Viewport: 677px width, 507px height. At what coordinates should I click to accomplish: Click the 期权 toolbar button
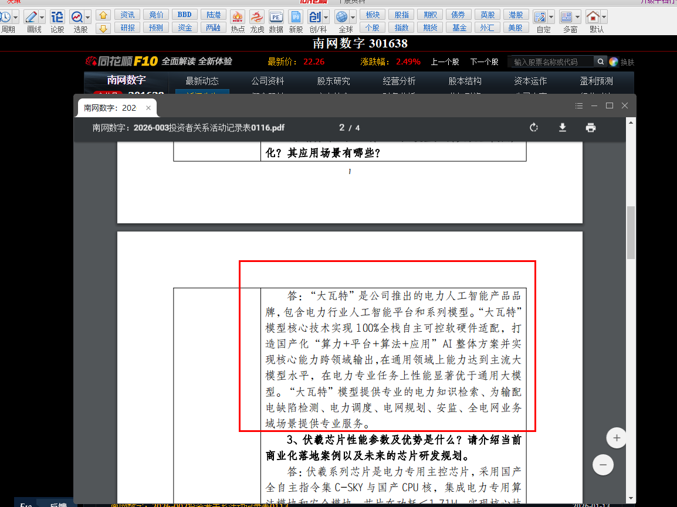(x=430, y=15)
